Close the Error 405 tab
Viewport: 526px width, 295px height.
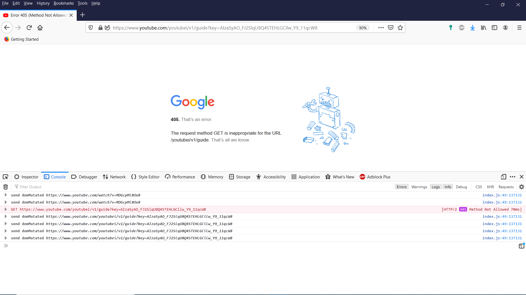(71, 15)
